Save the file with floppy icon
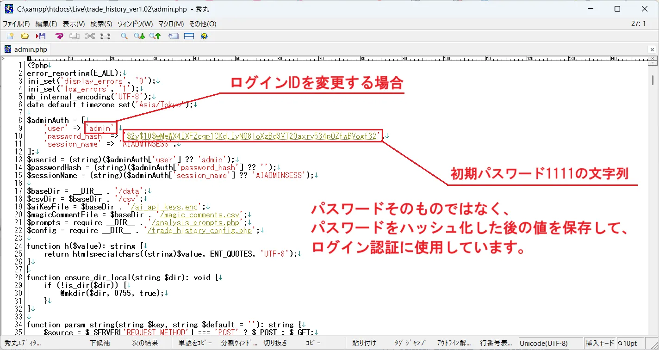659x350 pixels. click(41, 36)
